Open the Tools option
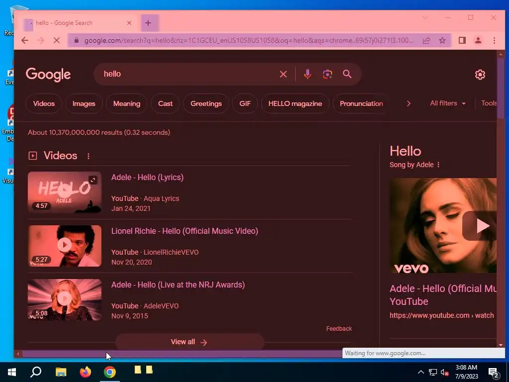The image size is (509, 382). pyautogui.click(x=489, y=103)
